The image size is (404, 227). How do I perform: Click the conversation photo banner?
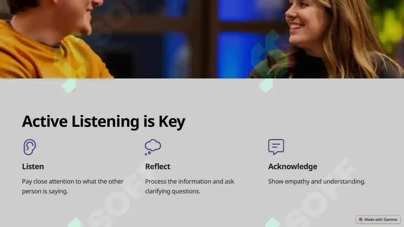[202, 39]
